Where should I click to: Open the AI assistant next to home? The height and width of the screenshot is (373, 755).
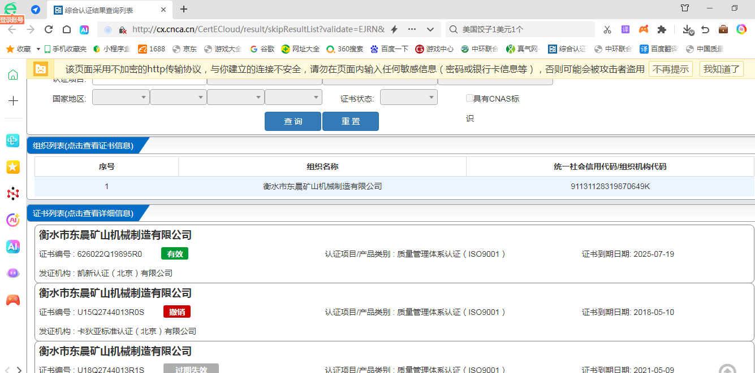(84, 29)
